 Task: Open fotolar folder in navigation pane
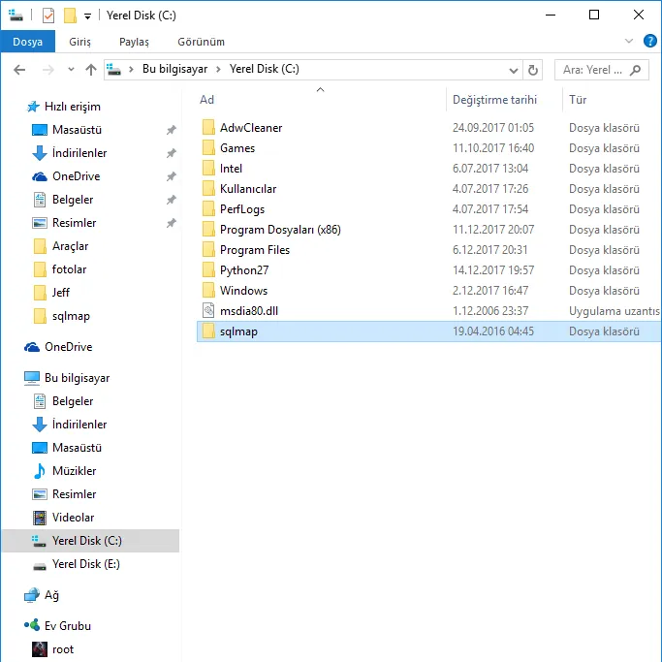tap(69, 268)
